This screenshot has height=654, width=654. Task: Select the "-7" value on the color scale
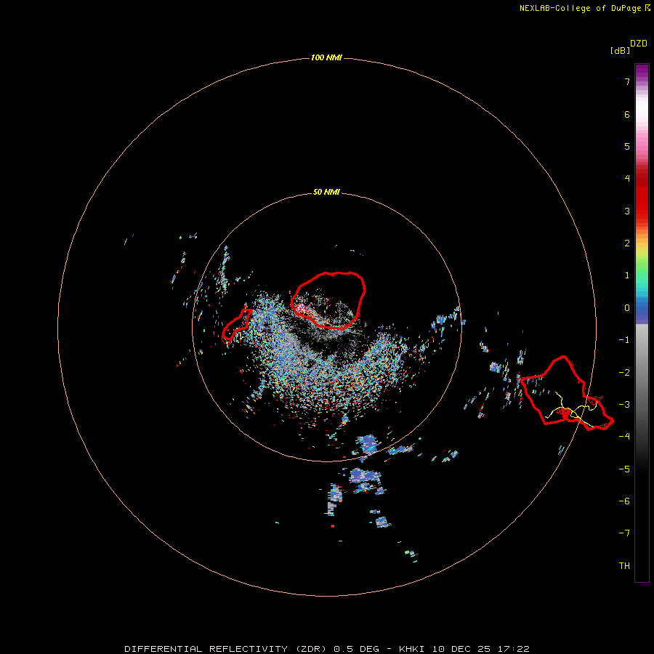[x=624, y=533]
